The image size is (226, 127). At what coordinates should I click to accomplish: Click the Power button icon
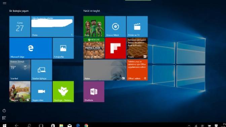point(4,111)
